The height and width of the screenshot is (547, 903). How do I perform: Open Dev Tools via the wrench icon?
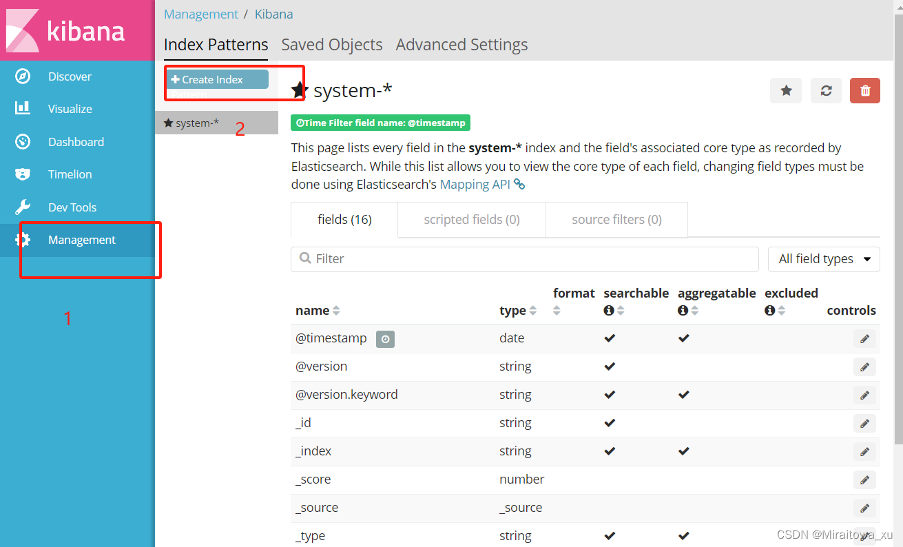pyautogui.click(x=23, y=207)
